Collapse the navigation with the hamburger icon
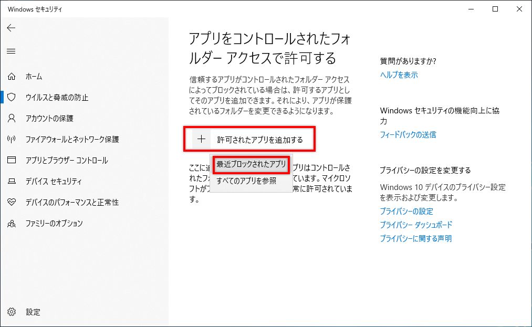Screen dimensions: 532x327 click(11, 51)
